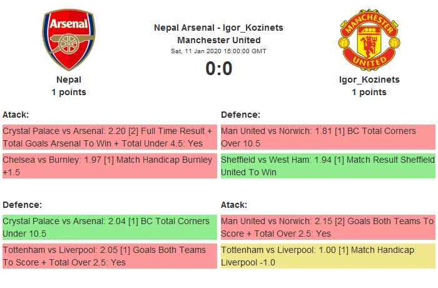Select Tottenham vs Liverpool 2.05 goals bet
Viewport: 438px width, 288px height.
pos(109,256)
